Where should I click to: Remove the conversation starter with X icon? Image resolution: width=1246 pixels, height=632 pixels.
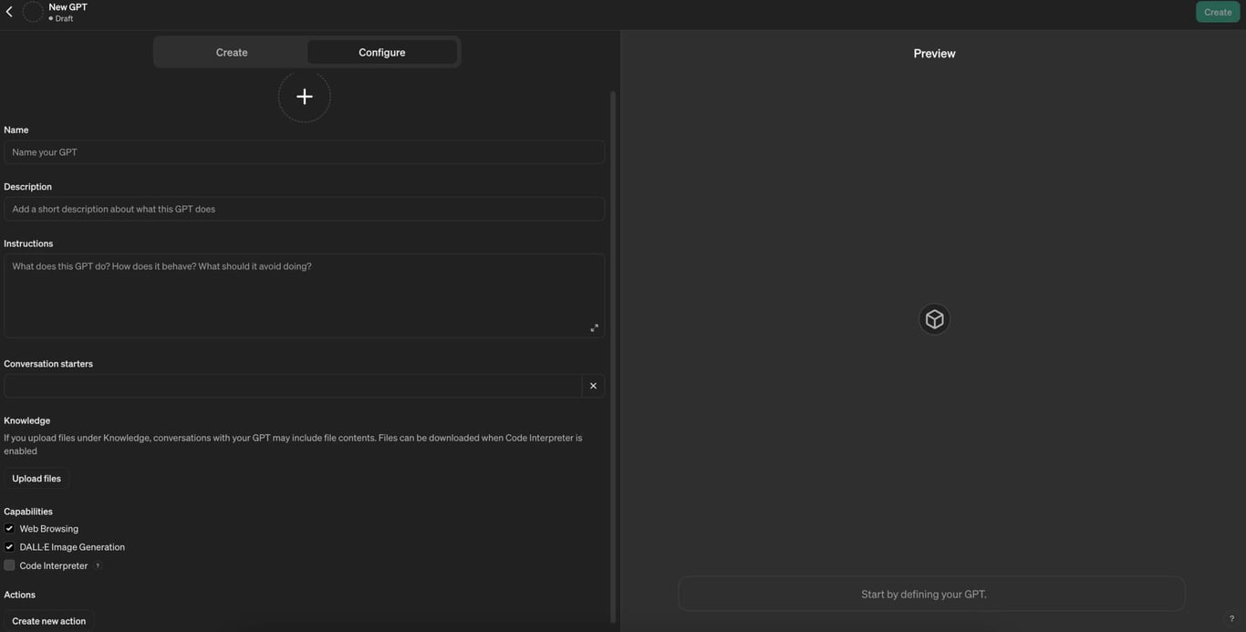point(593,386)
